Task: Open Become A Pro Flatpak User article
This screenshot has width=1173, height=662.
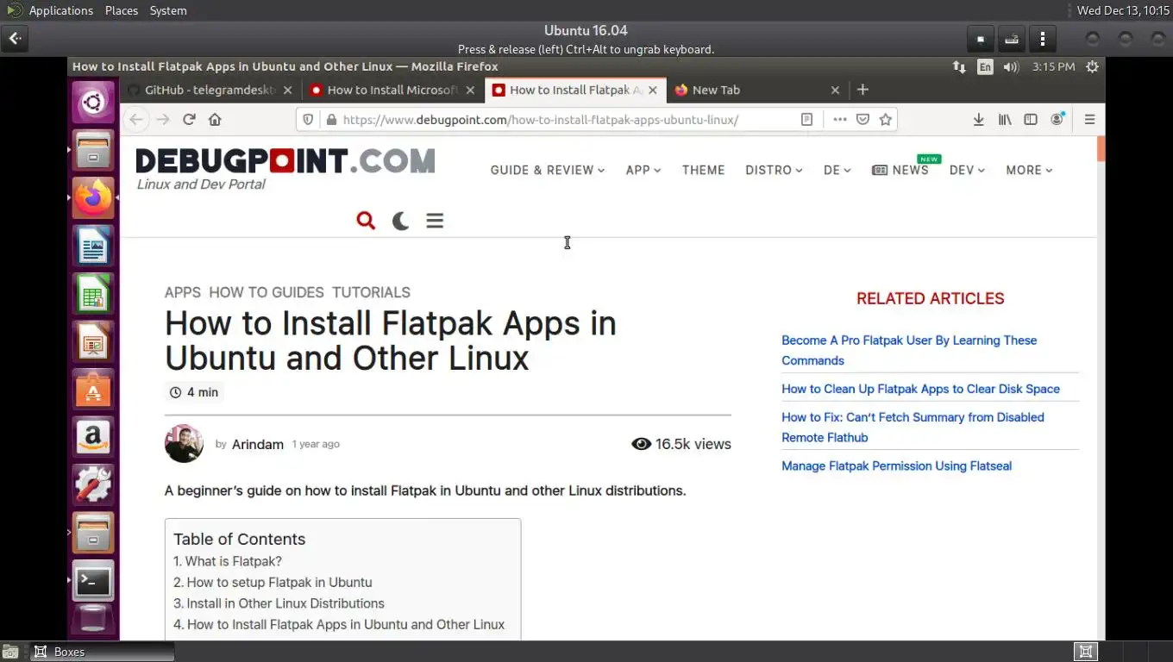Action: 909,350
